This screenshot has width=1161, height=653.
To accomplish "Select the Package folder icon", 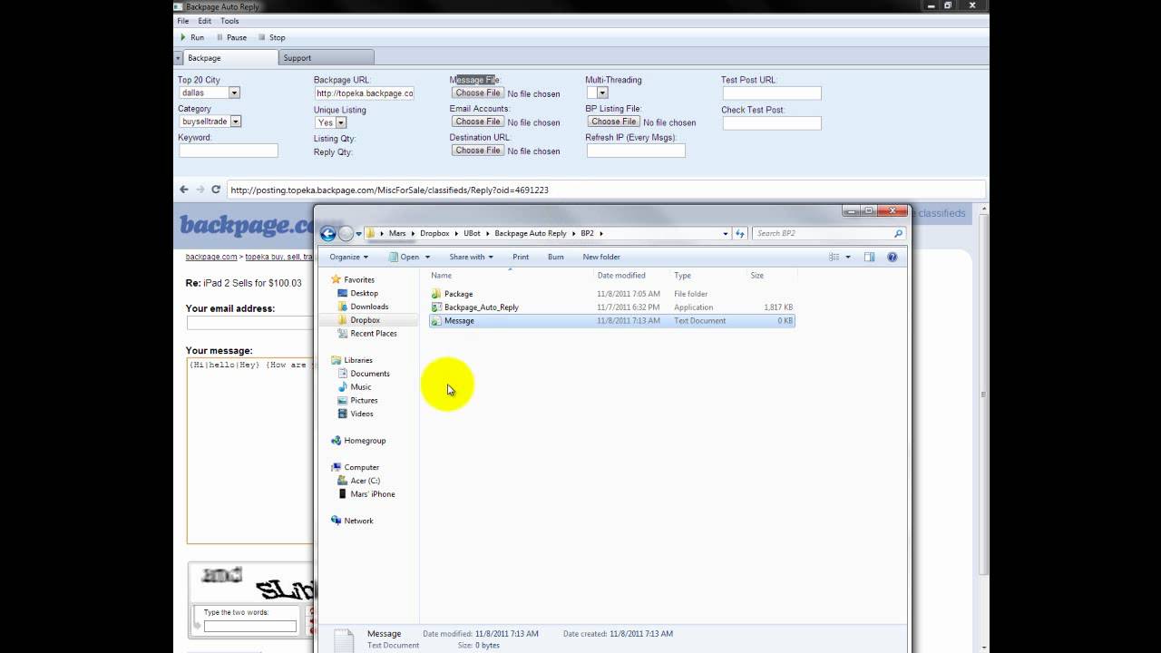I will (436, 294).
